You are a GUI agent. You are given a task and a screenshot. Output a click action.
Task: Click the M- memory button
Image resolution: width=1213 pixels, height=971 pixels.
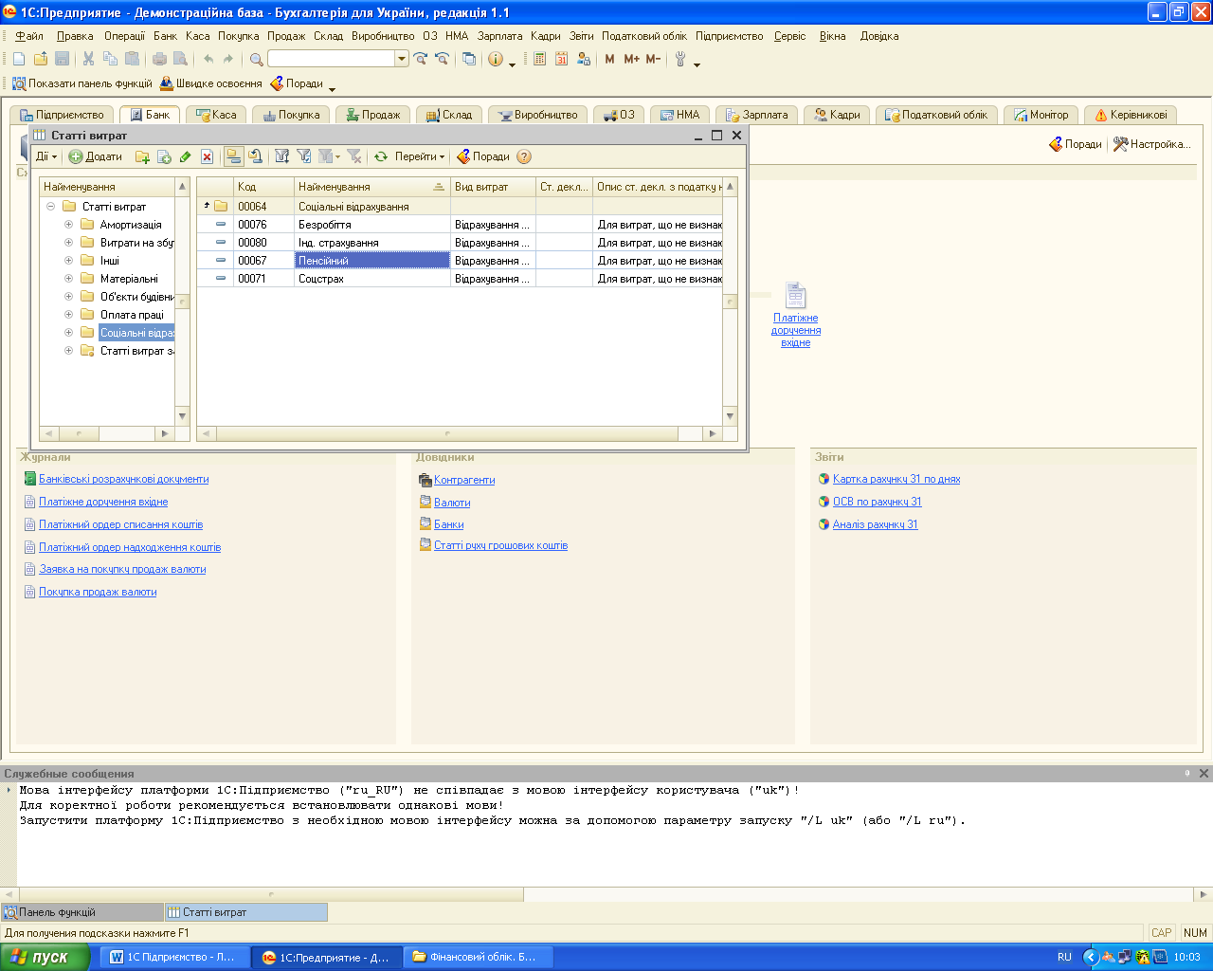coord(653,59)
